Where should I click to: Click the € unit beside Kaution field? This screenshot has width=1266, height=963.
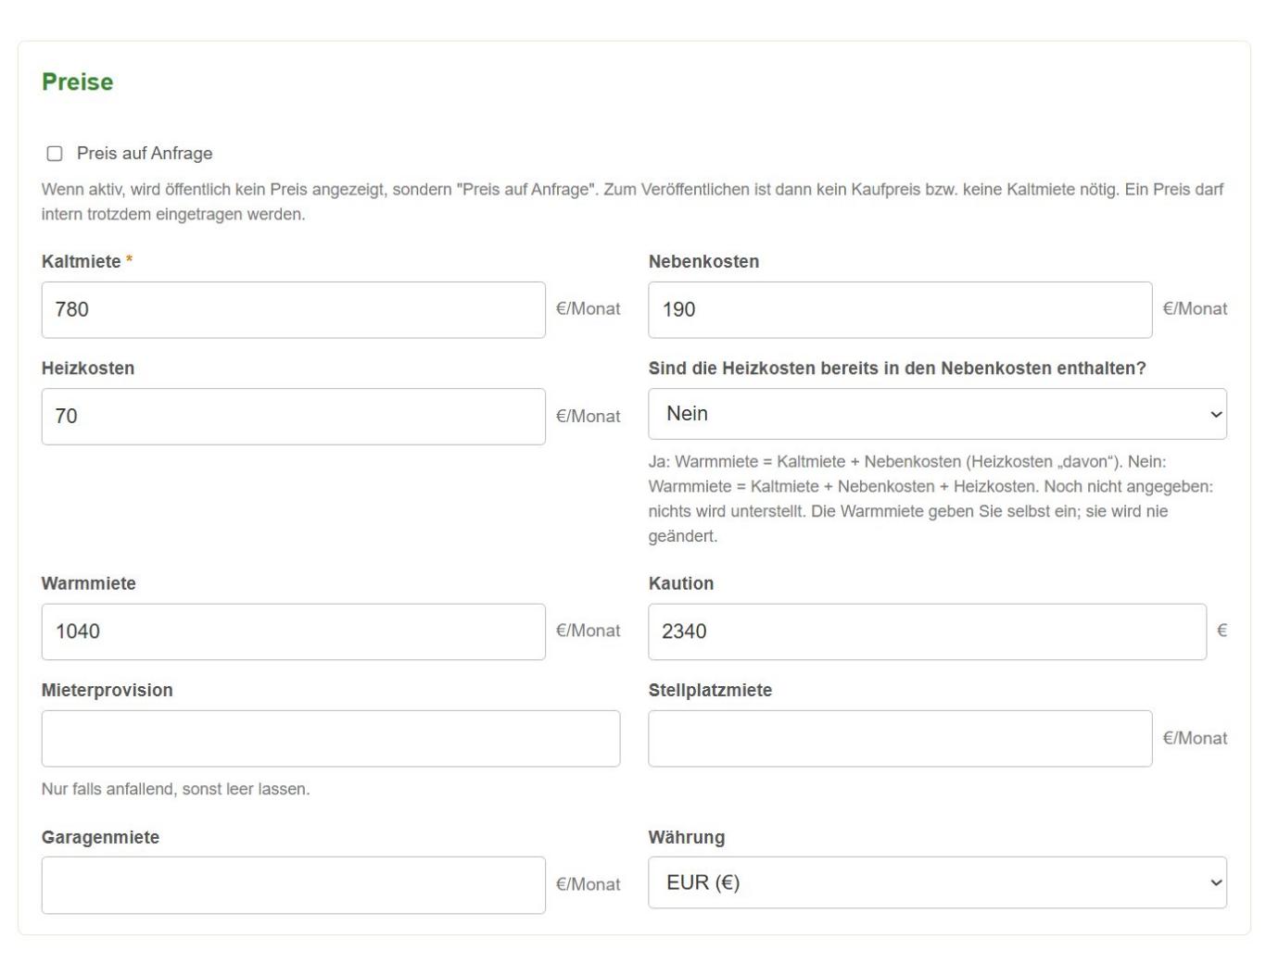click(1222, 632)
